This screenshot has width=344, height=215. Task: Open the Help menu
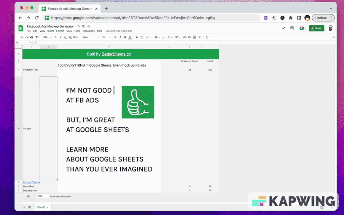99,31
